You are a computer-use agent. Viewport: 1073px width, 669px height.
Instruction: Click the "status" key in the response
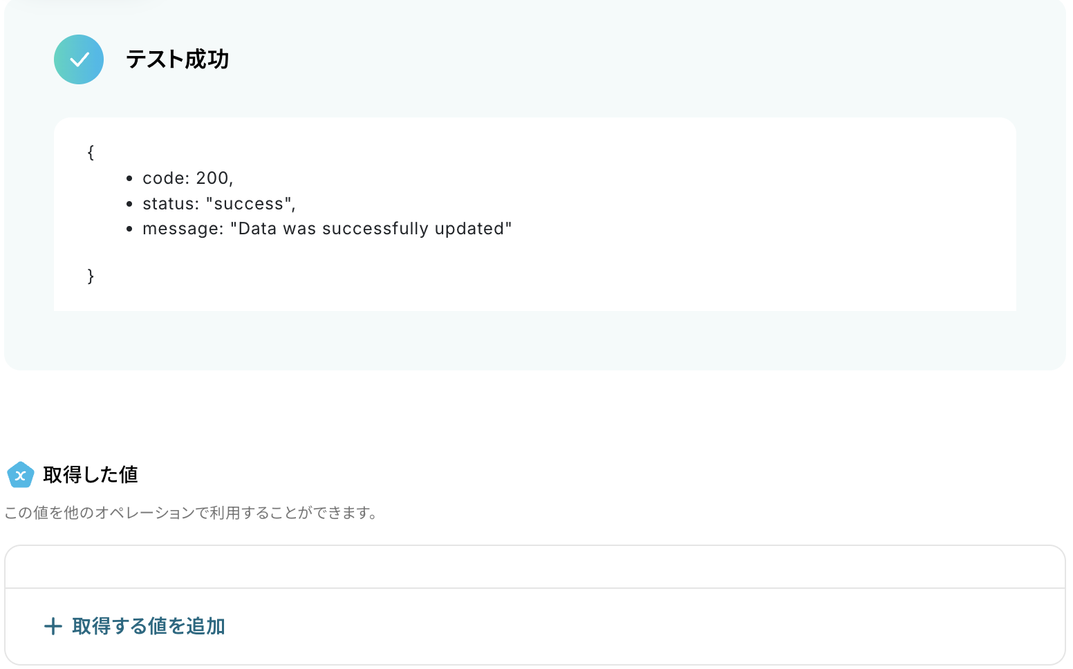(168, 204)
